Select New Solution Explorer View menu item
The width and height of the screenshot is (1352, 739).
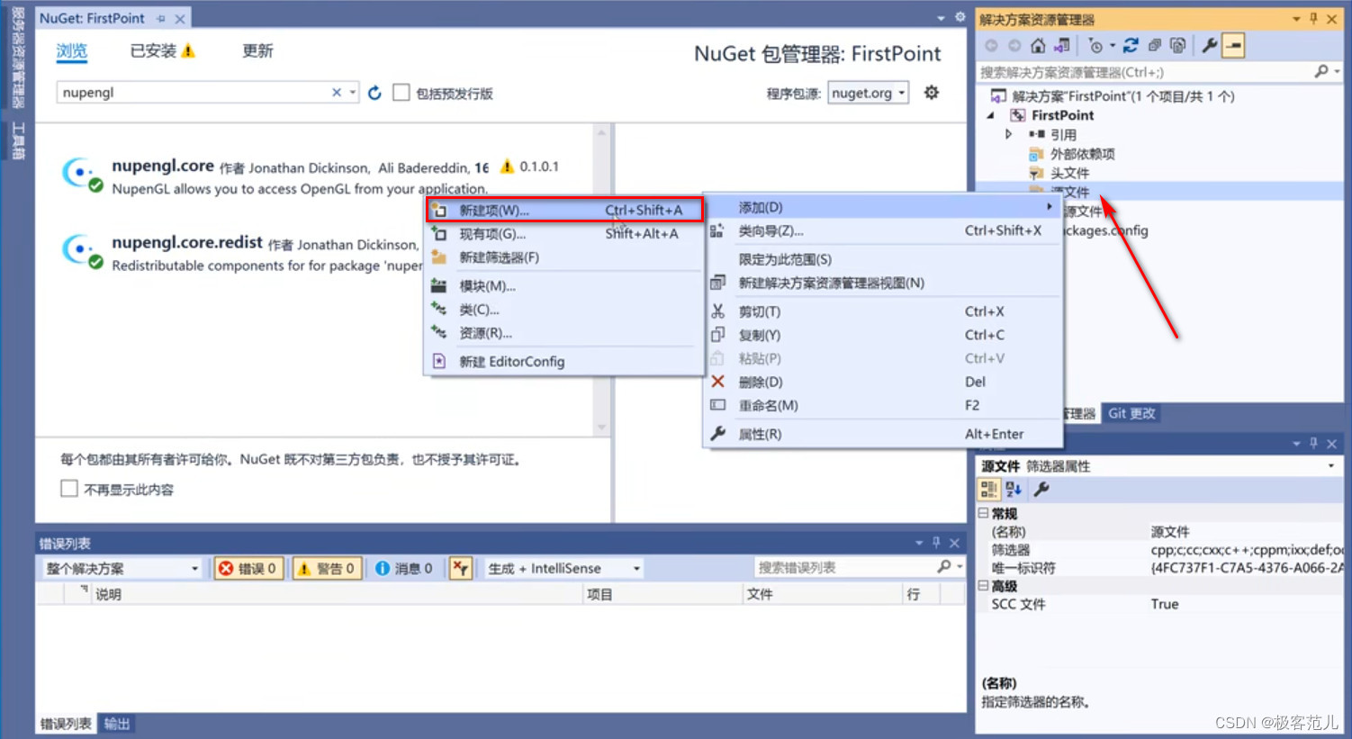coord(882,283)
